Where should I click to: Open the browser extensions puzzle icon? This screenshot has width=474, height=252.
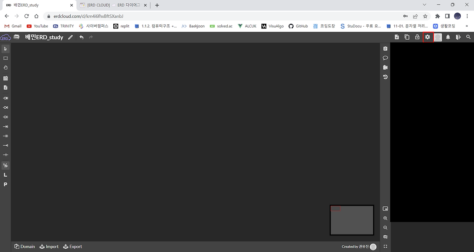(x=437, y=16)
